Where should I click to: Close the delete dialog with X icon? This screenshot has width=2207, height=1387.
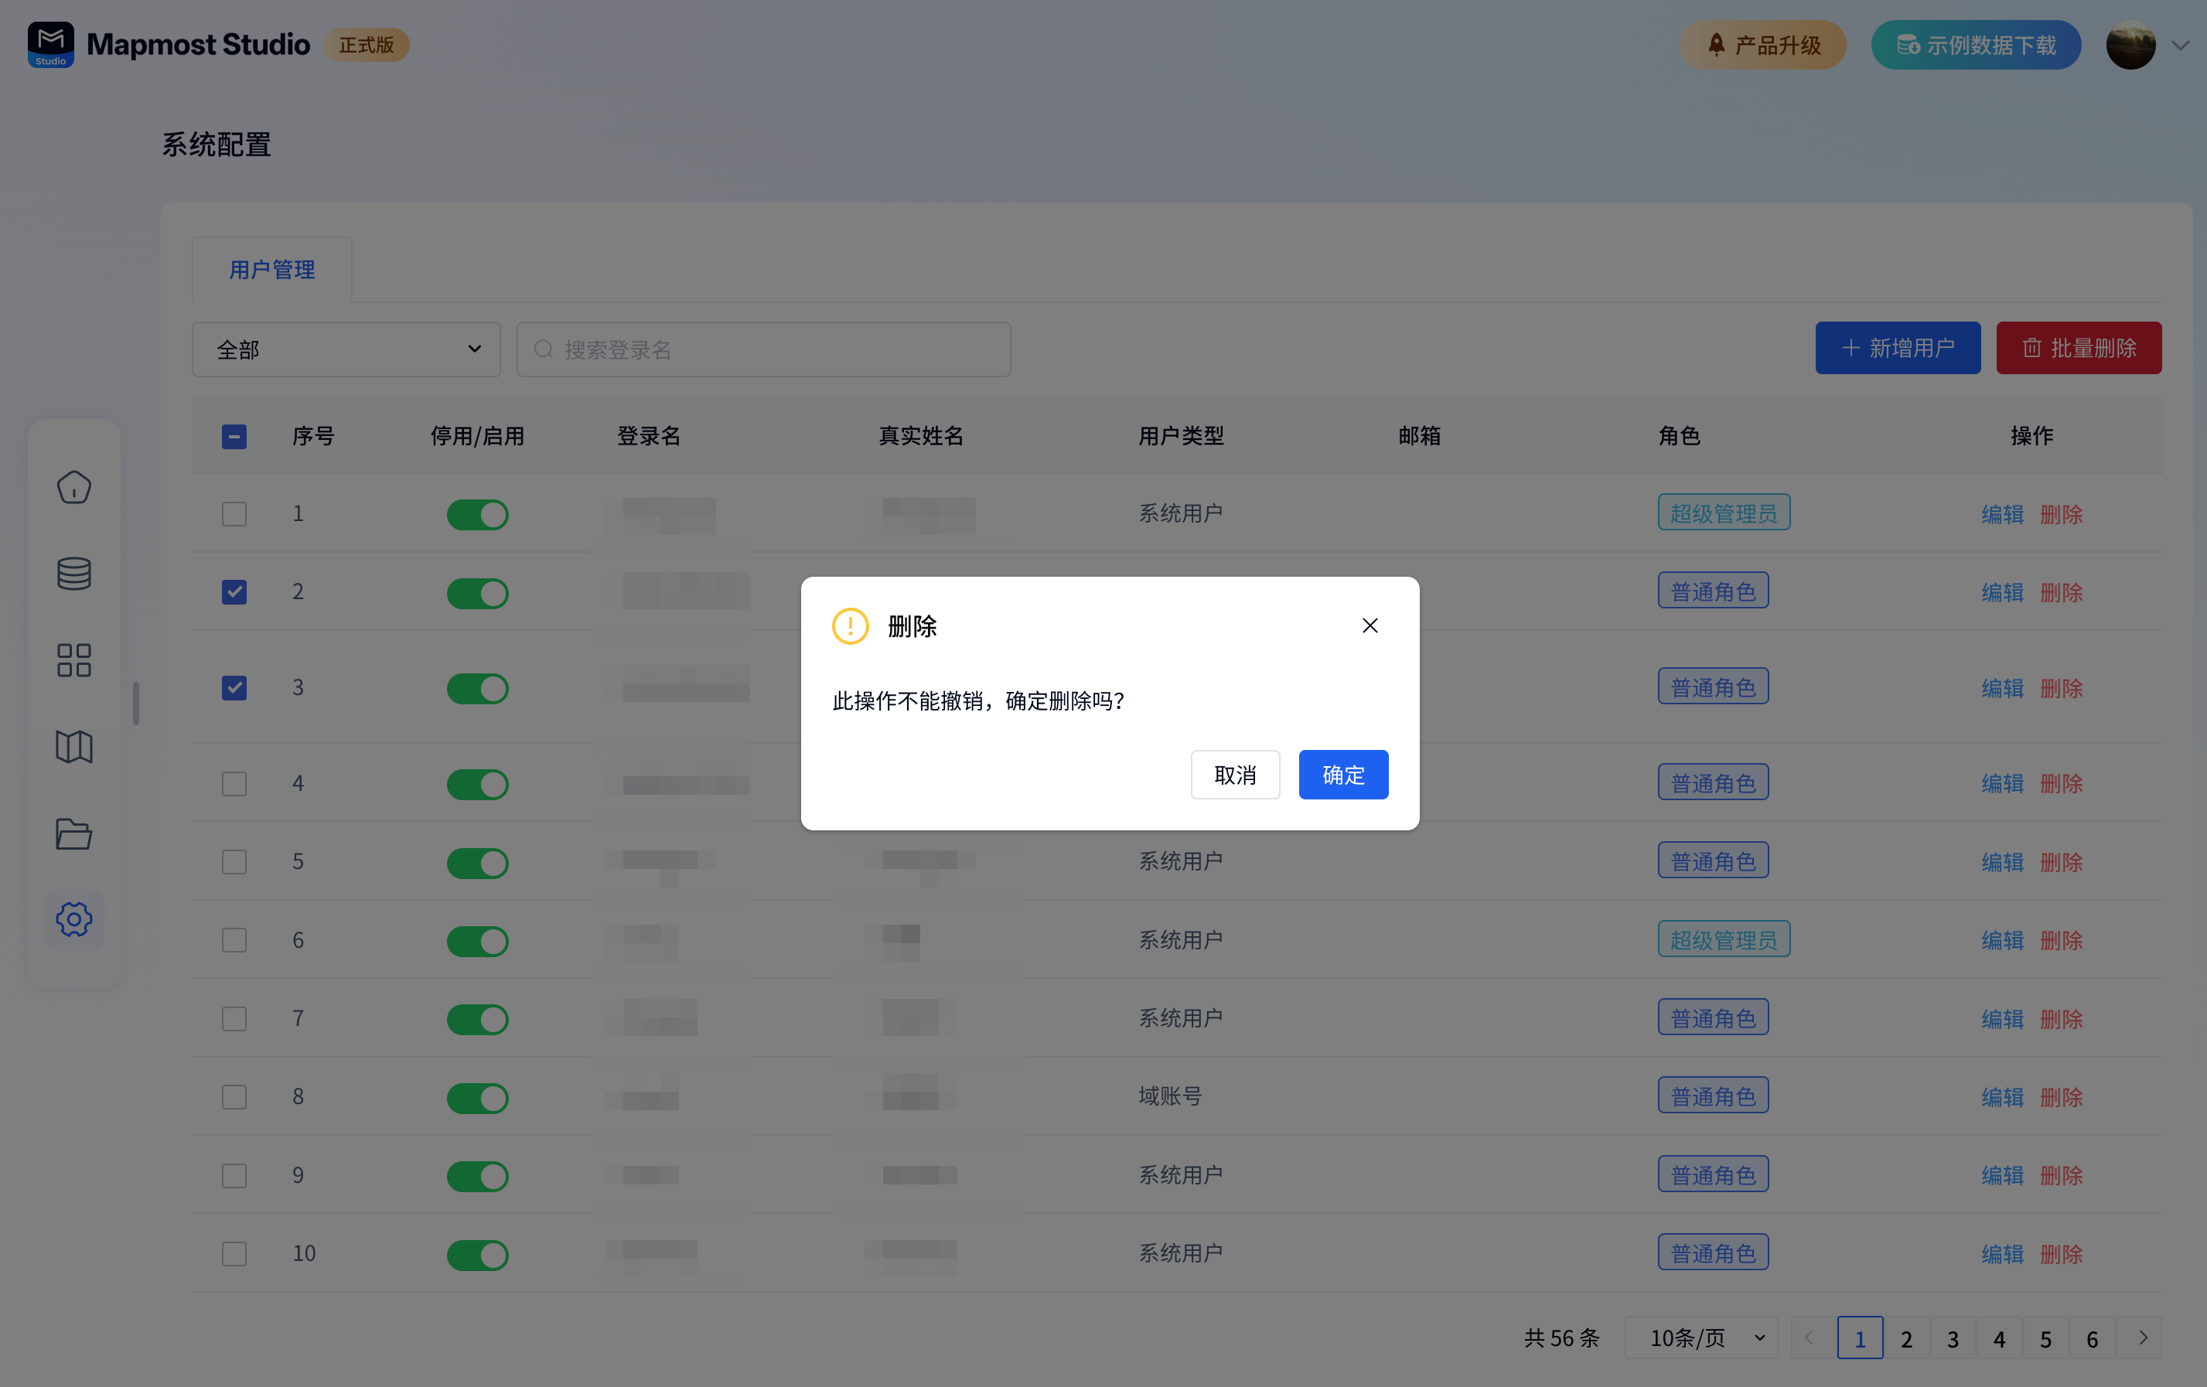click(1370, 625)
